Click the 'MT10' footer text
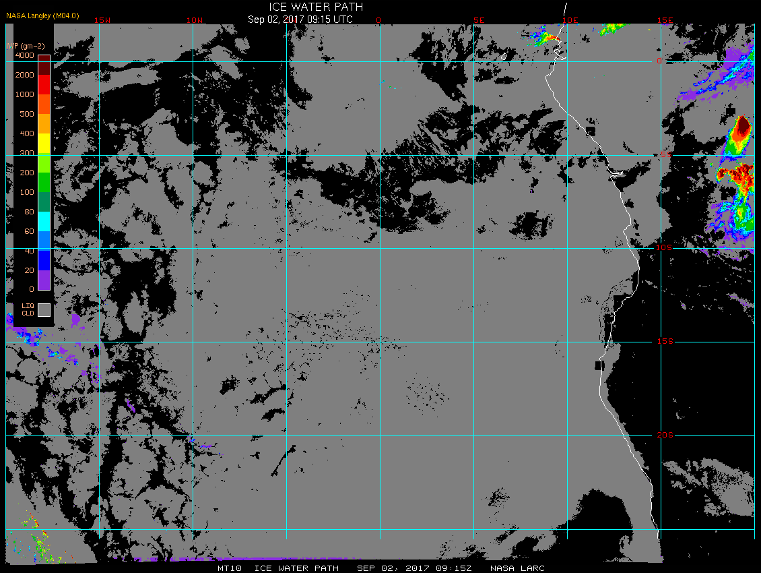The height and width of the screenshot is (573, 761). [x=230, y=568]
